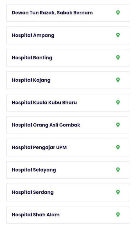Choose Hospital Serdang from the list
Image resolution: width=136 pixels, height=227 pixels.
coord(68,193)
